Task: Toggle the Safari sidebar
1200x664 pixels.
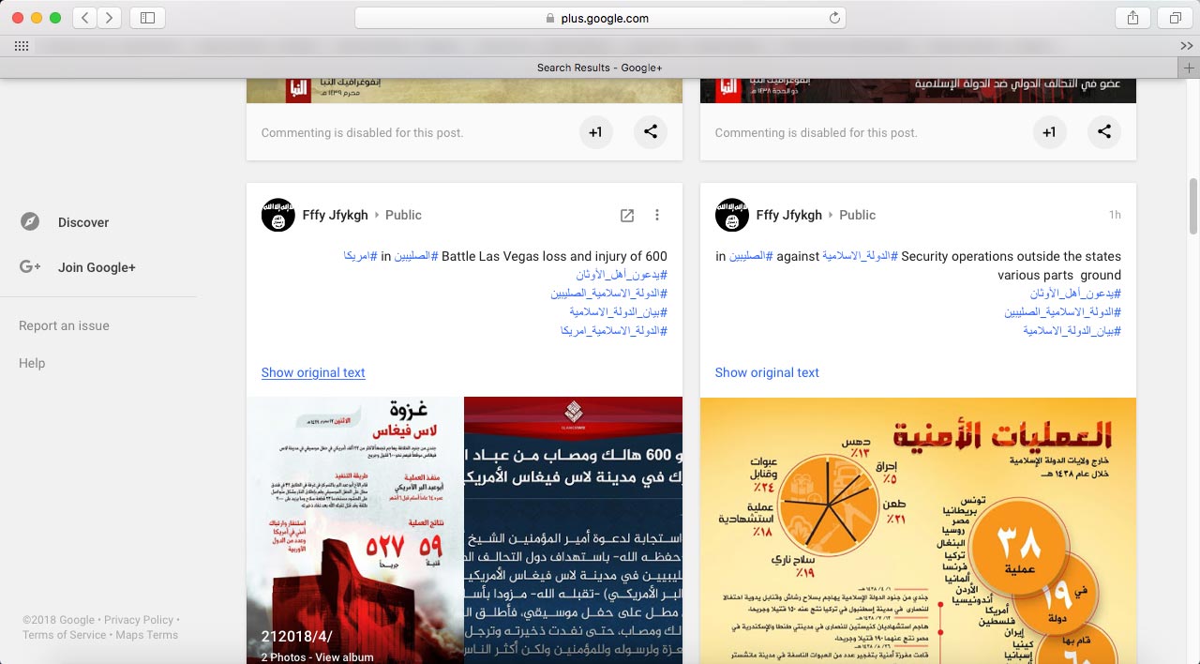Action: click(147, 18)
